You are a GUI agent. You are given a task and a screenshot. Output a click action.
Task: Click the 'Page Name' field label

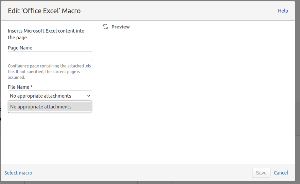click(20, 48)
